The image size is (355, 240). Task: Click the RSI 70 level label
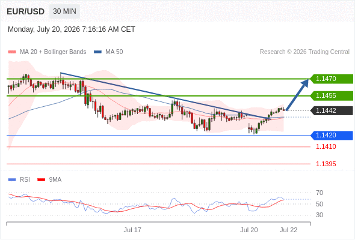[x=319, y=193]
